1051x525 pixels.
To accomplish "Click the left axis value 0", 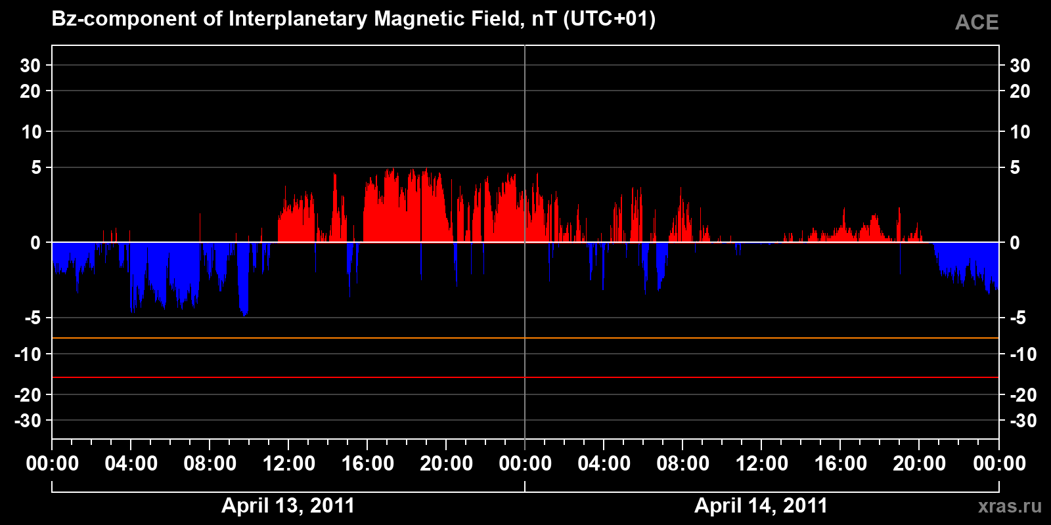I will pyautogui.click(x=35, y=243).
